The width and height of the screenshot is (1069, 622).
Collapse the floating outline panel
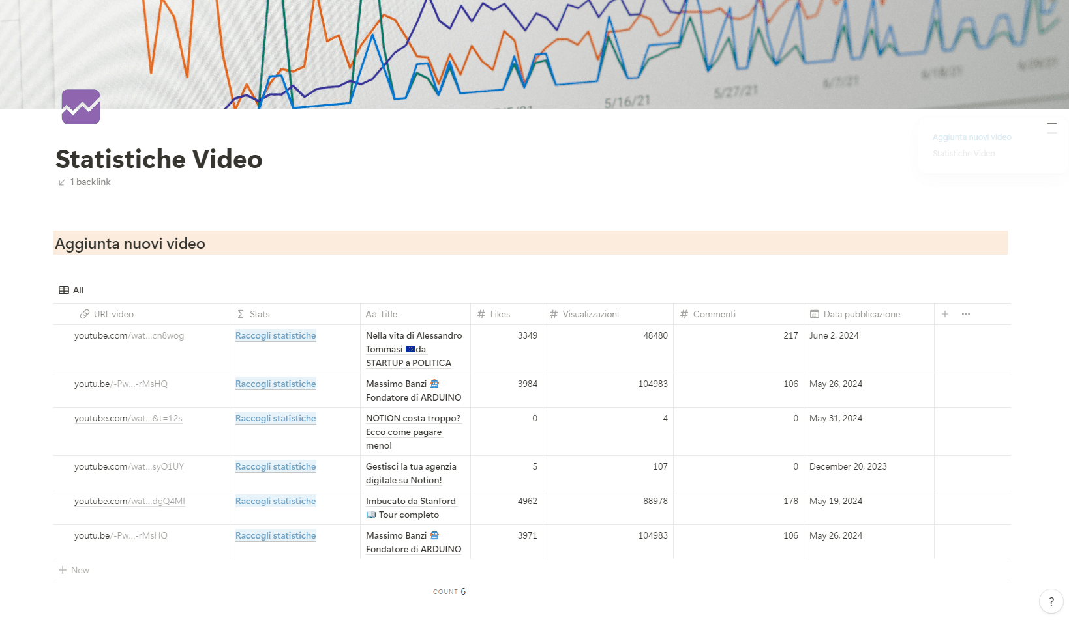(1052, 124)
